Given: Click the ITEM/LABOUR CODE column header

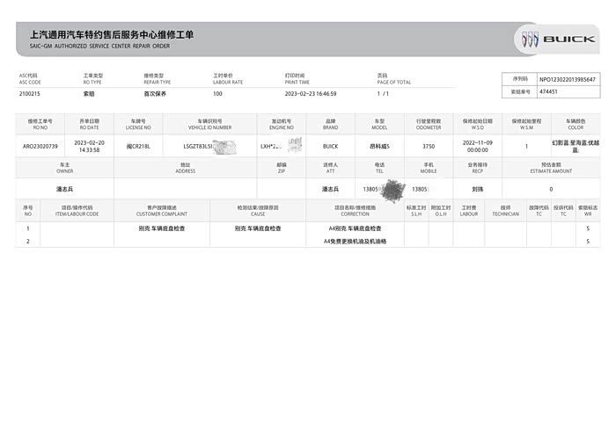Looking at the screenshot, I should point(77,211).
